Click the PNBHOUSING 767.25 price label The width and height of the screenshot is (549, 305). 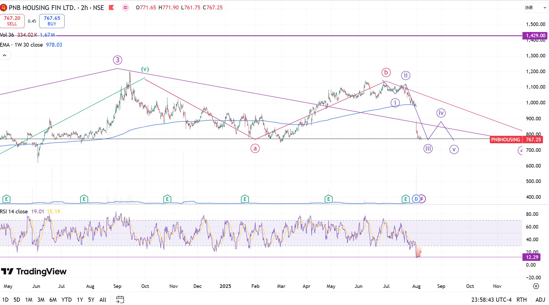pos(516,140)
